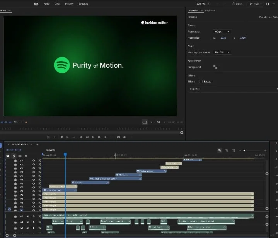This screenshot has width=278, height=238.
Task: Click the second track height icon near zoom slider
Action: pyautogui.click(x=227, y=150)
